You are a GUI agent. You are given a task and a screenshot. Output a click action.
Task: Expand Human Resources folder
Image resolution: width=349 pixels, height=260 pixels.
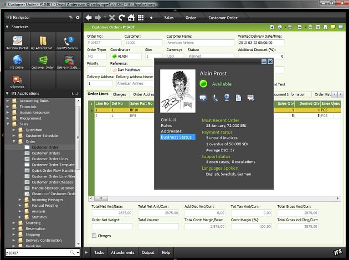8,113
